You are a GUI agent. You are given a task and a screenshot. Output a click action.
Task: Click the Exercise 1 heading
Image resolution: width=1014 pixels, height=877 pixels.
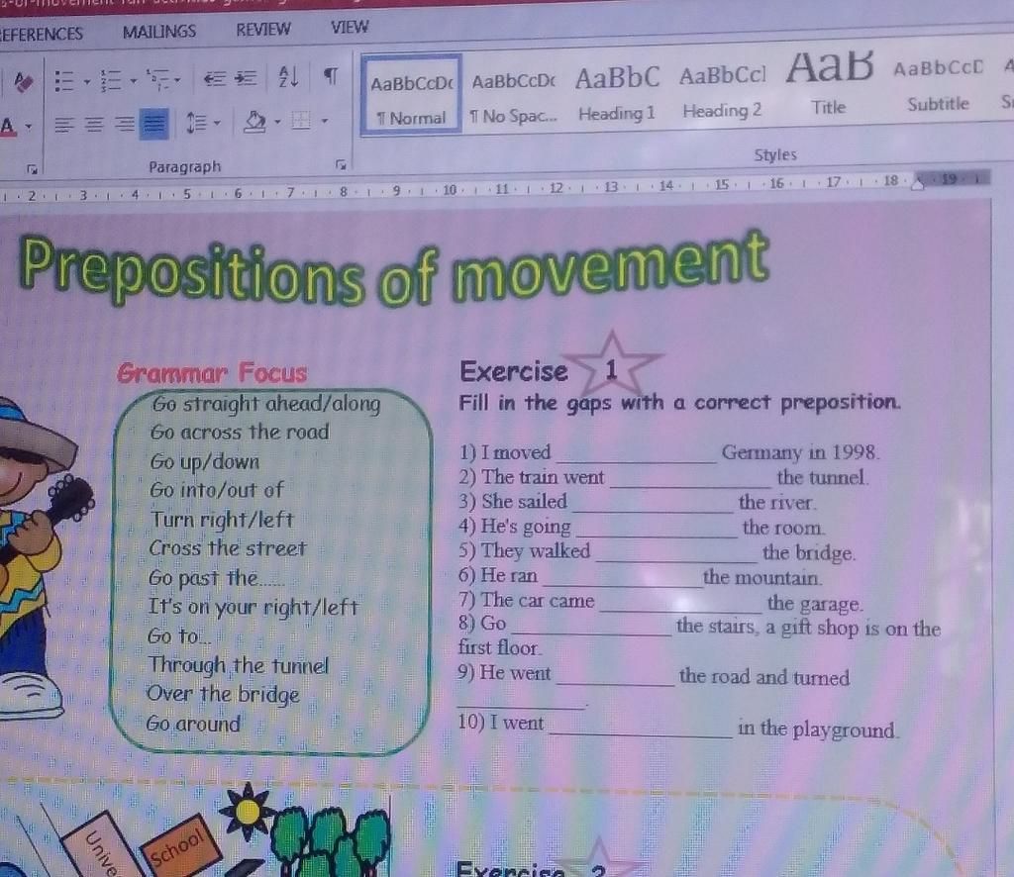(514, 371)
